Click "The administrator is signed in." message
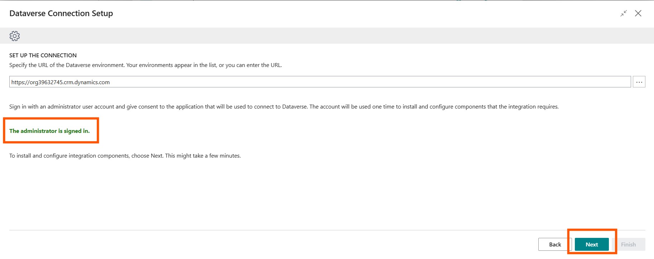654x259 pixels. (x=49, y=131)
